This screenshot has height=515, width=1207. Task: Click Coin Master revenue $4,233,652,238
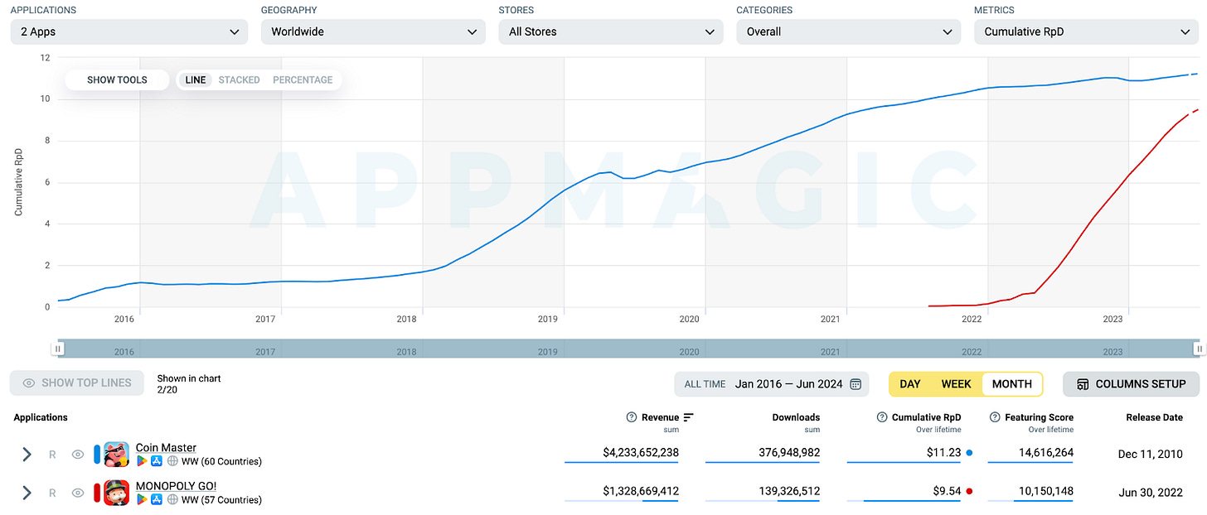click(x=641, y=453)
